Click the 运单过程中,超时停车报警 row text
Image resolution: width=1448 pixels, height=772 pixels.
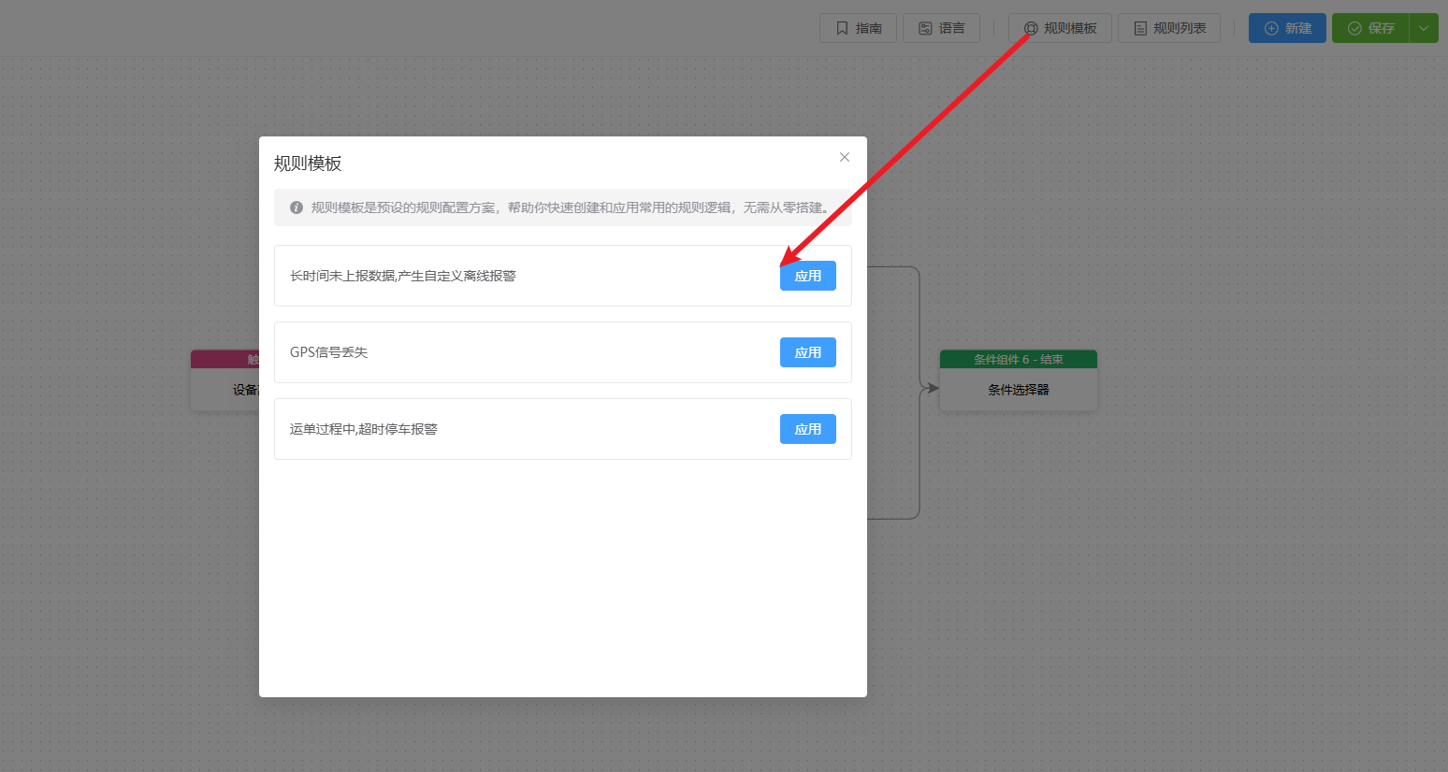point(364,429)
